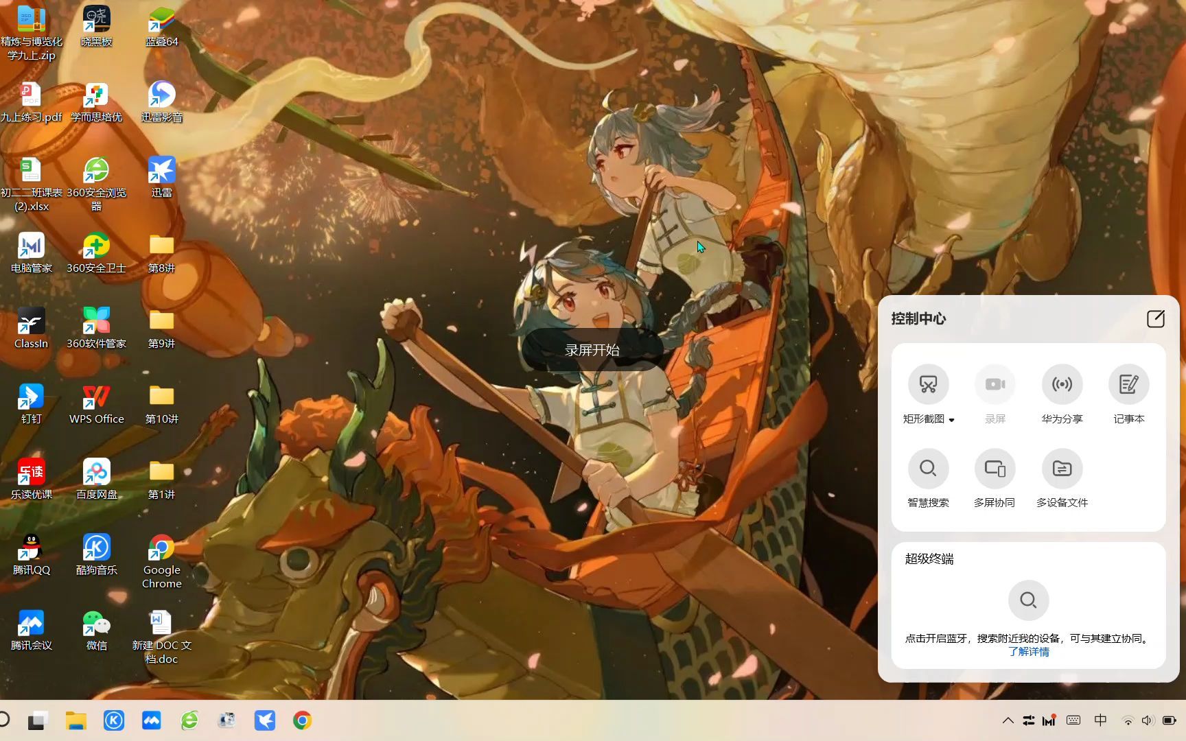
Task: Select the 第10讲 folder
Action: tap(162, 404)
